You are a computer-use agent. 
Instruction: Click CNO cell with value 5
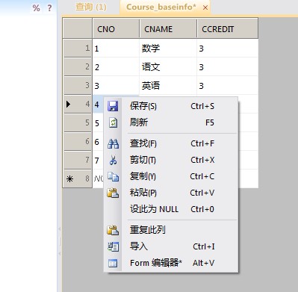(x=98, y=122)
